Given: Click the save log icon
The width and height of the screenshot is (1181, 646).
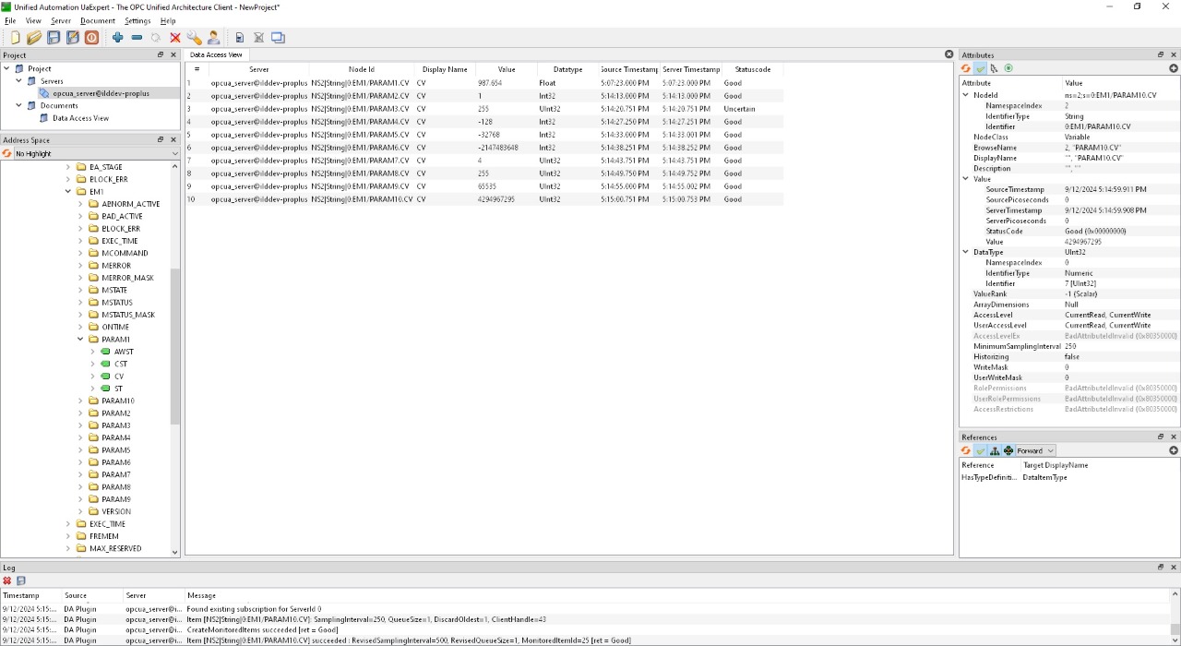Looking at the screenshot, I should point(21,580).
